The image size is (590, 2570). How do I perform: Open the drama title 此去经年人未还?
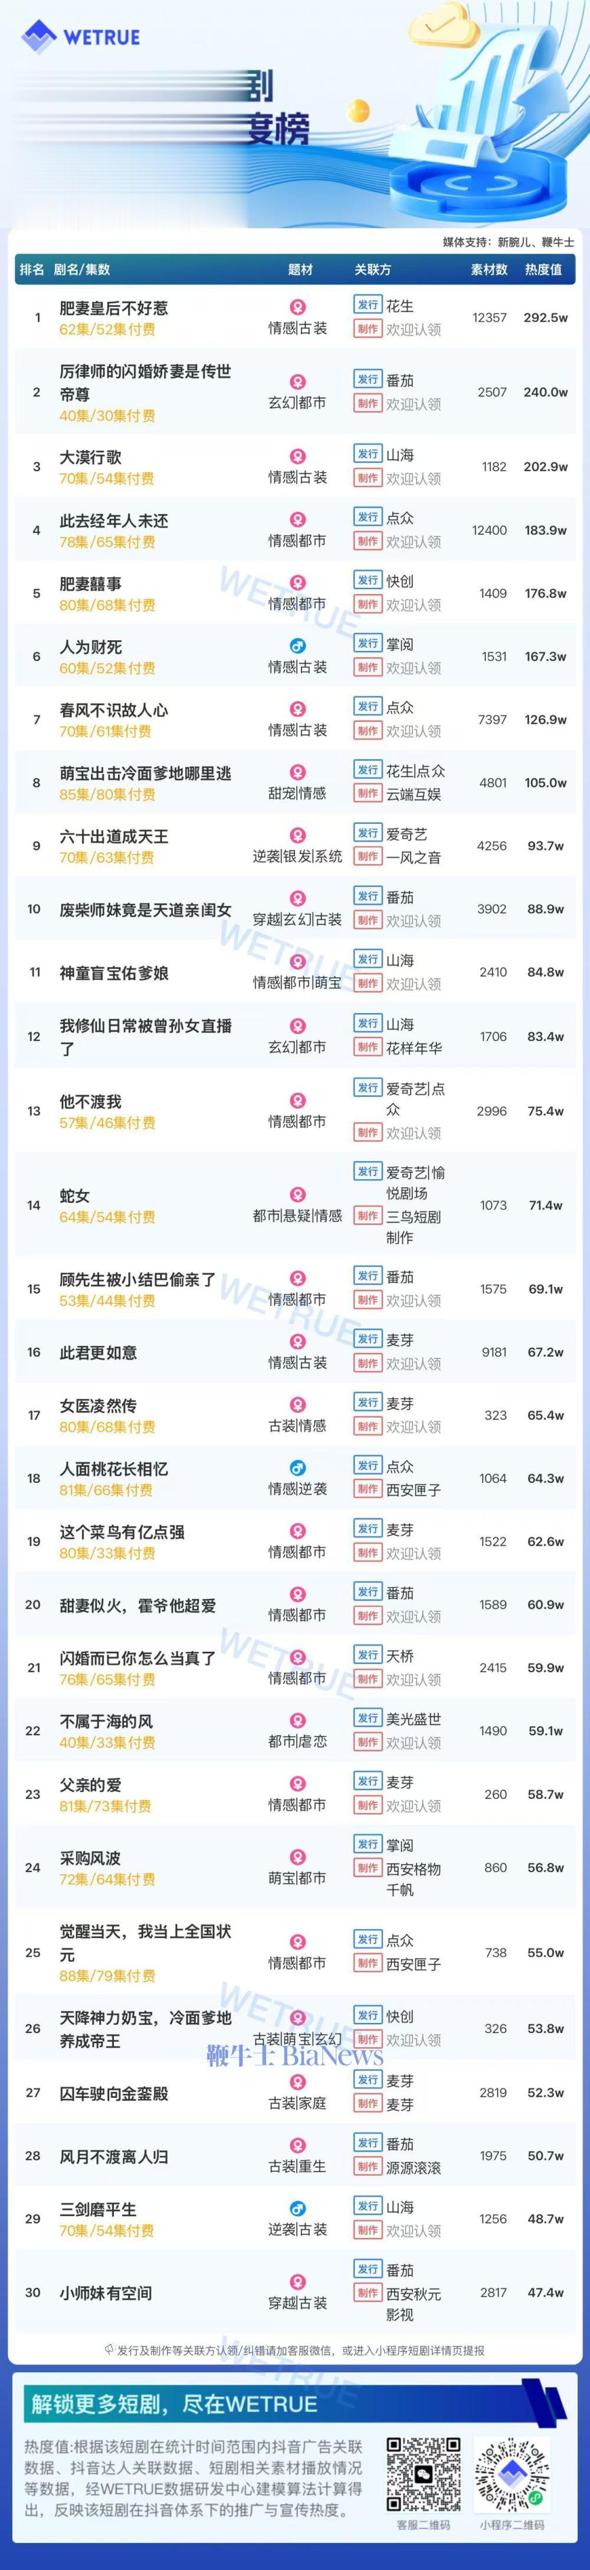point(114,520)
